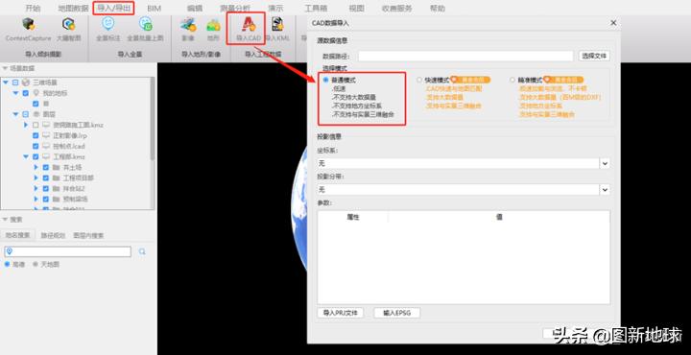Import imagery with the 影像 icon
The width and height of the screenshot is (691, 355).
[x=188, y=25]
